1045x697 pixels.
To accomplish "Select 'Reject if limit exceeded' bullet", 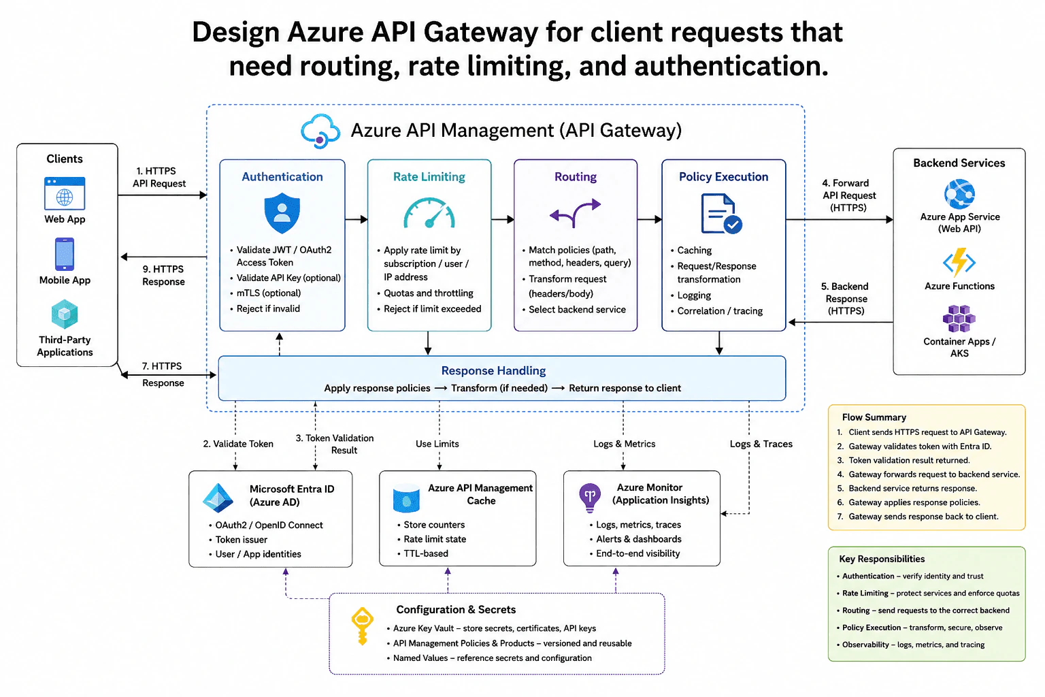I will pyautogui.click(x=429, y=309).
